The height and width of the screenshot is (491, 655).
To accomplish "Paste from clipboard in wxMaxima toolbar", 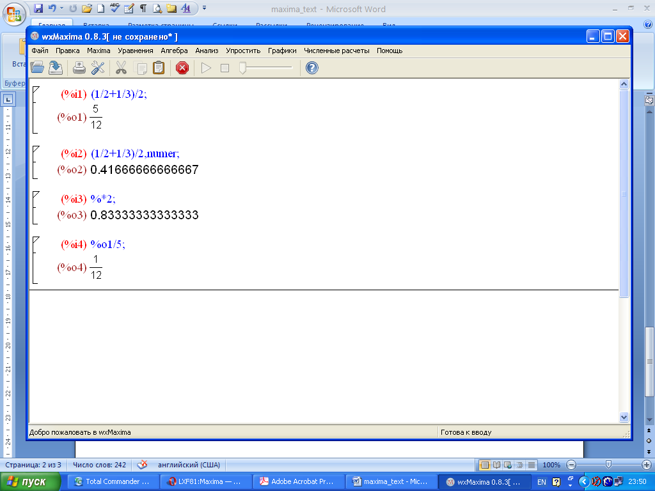I will 159,68.
